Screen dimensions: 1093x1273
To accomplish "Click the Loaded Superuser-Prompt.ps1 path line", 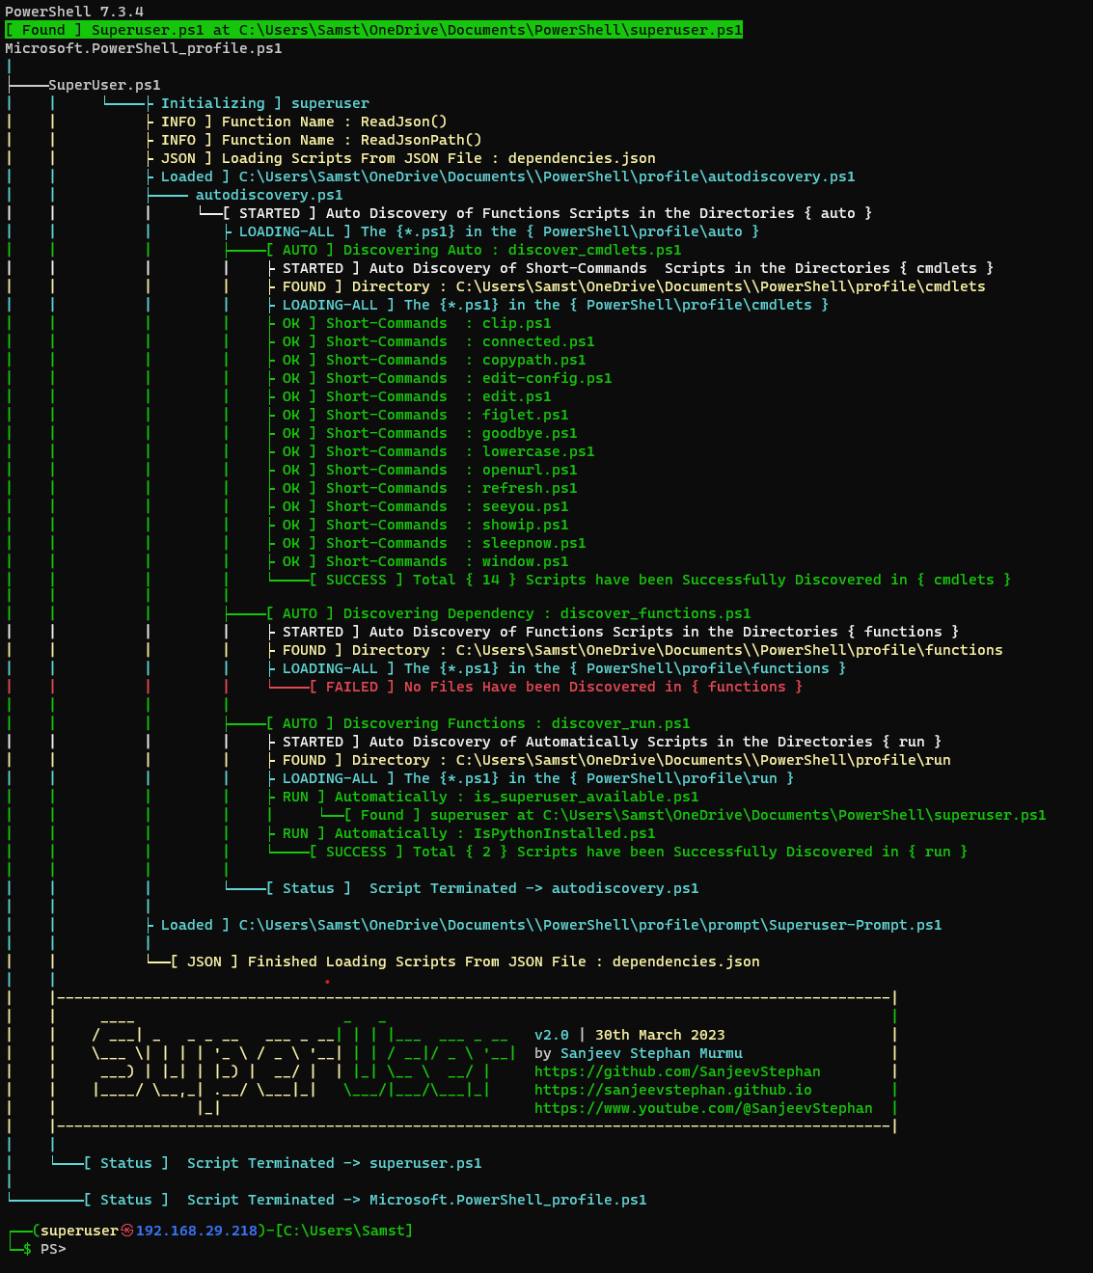I will coord(550,925).
